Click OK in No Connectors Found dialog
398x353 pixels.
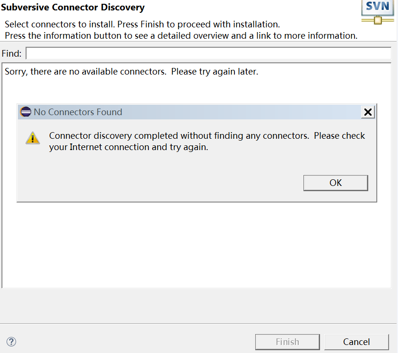click(336, 183)
